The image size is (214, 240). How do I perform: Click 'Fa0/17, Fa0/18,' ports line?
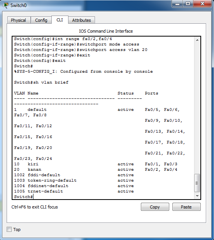point(165,142)
